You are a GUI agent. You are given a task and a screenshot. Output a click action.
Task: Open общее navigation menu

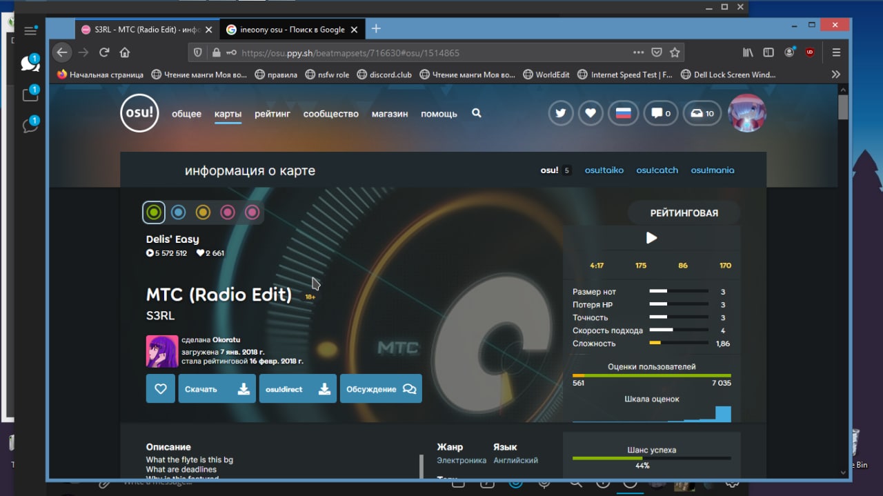pos(186,114)
